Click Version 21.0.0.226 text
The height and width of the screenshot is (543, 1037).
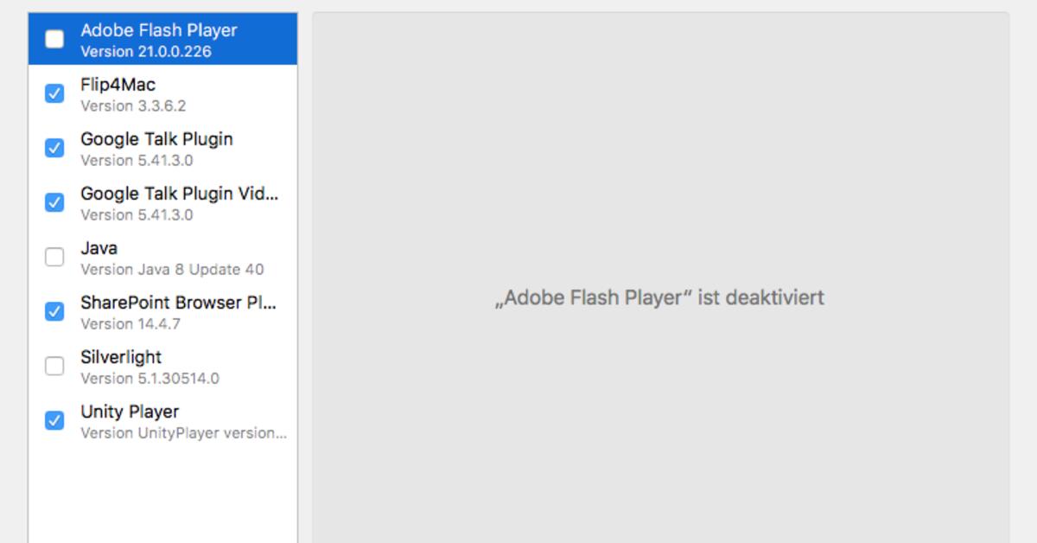146,51
